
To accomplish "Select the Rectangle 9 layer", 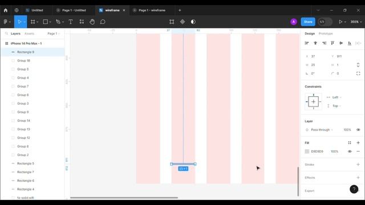I will tap(33, 52).
